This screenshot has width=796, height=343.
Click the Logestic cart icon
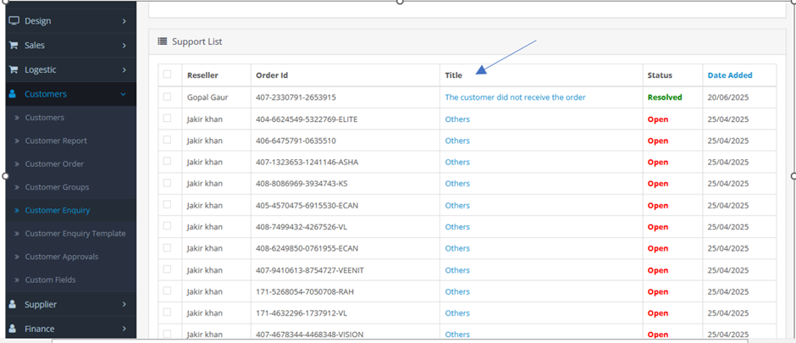point(14,69)
